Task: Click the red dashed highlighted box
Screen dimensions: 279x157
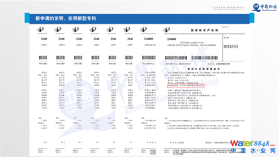Action: click(x=185, y=85)
